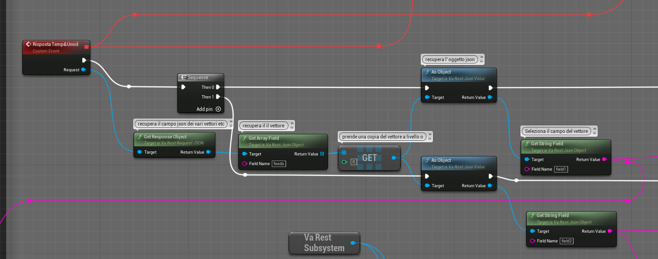Select the Get Array Field node title
658x259 pixels.
(x=263, y=138)
